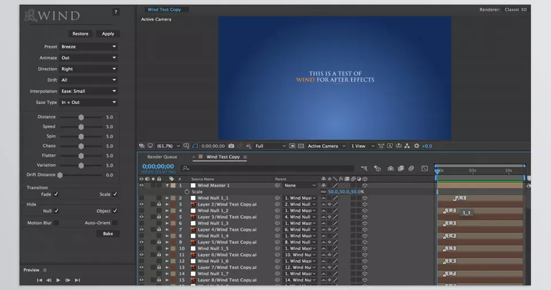Enable motion blur switch icon in timeline

pos(411,168)
